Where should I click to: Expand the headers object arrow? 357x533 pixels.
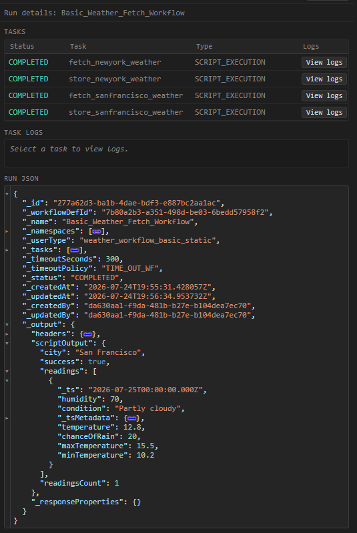(x=7, y=334)
